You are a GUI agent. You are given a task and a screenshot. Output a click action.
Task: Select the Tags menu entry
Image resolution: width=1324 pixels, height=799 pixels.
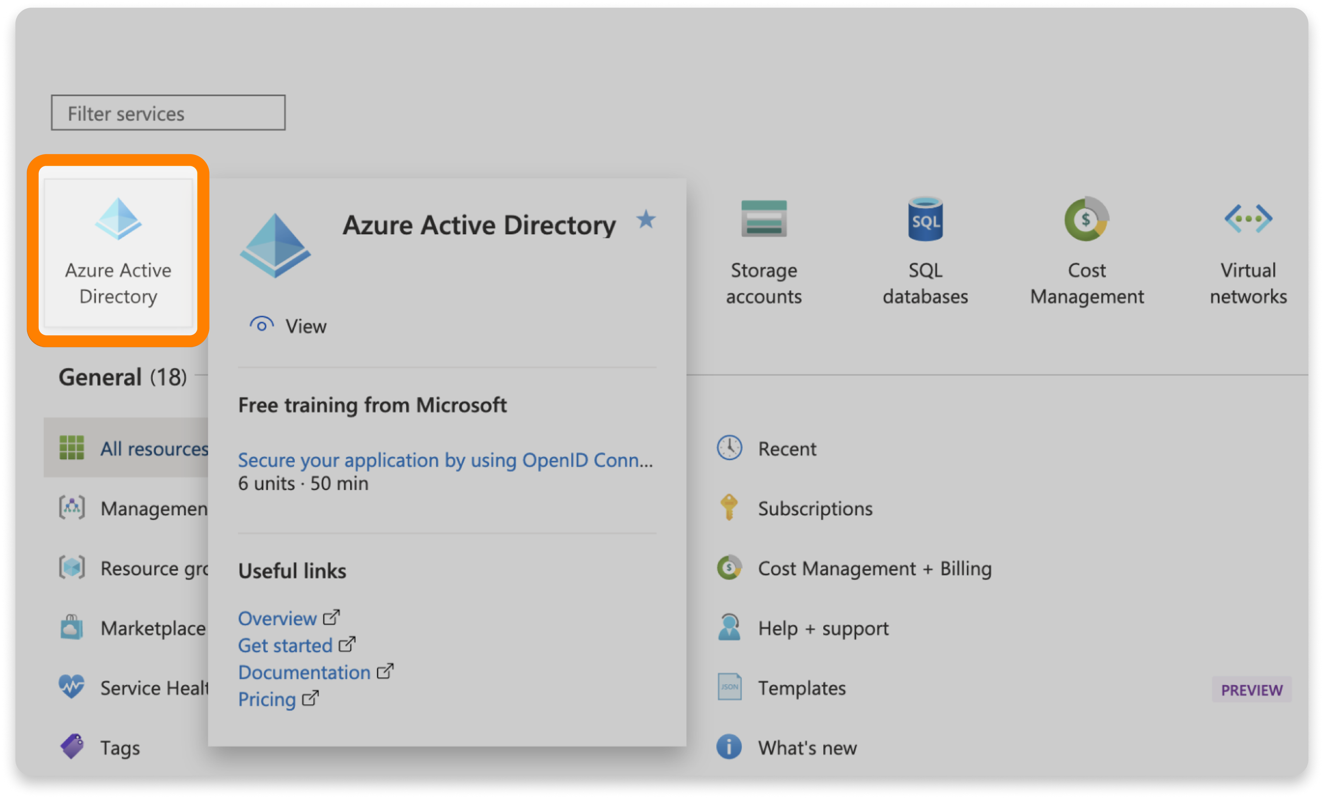(x=120, y=748)
